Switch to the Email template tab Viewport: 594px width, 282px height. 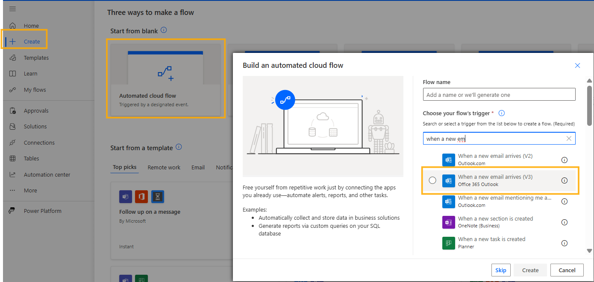pos(198,167)
